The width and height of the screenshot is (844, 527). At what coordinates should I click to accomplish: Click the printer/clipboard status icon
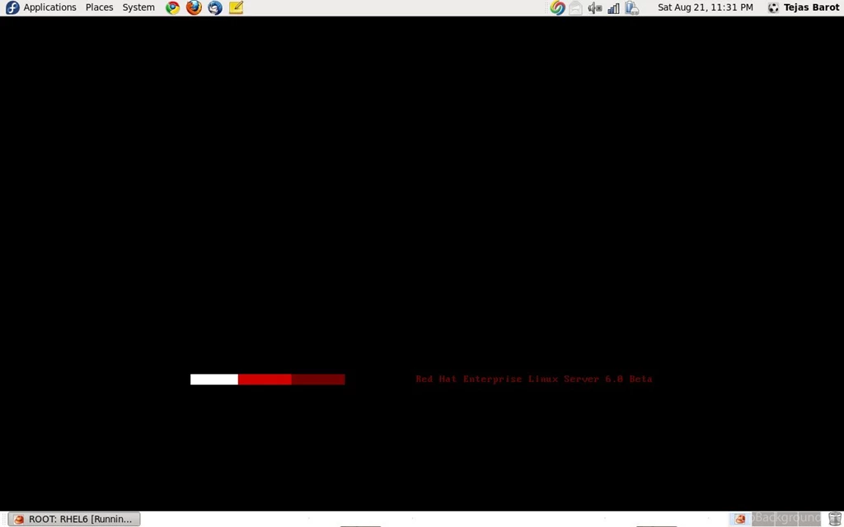(x=631, y=7)
